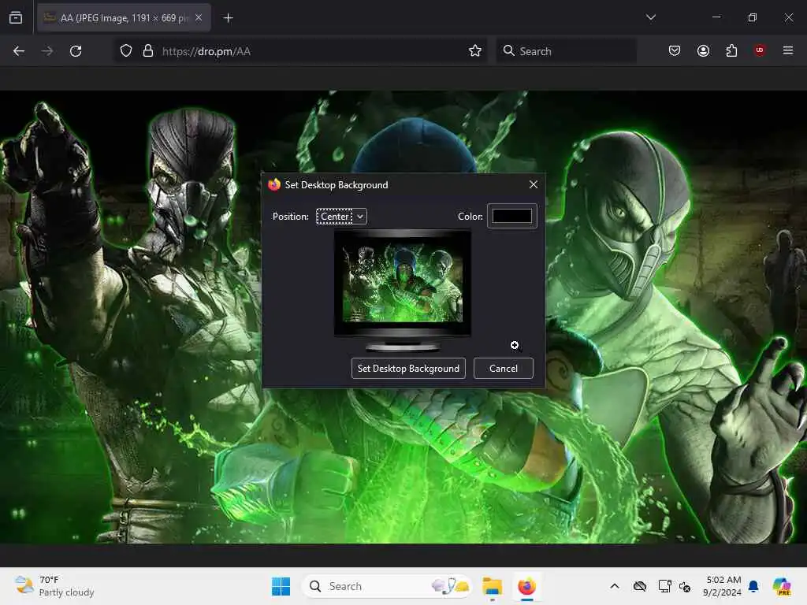Bookmark this page with the star icon
The image size is (807, 605).
[475, 51]
